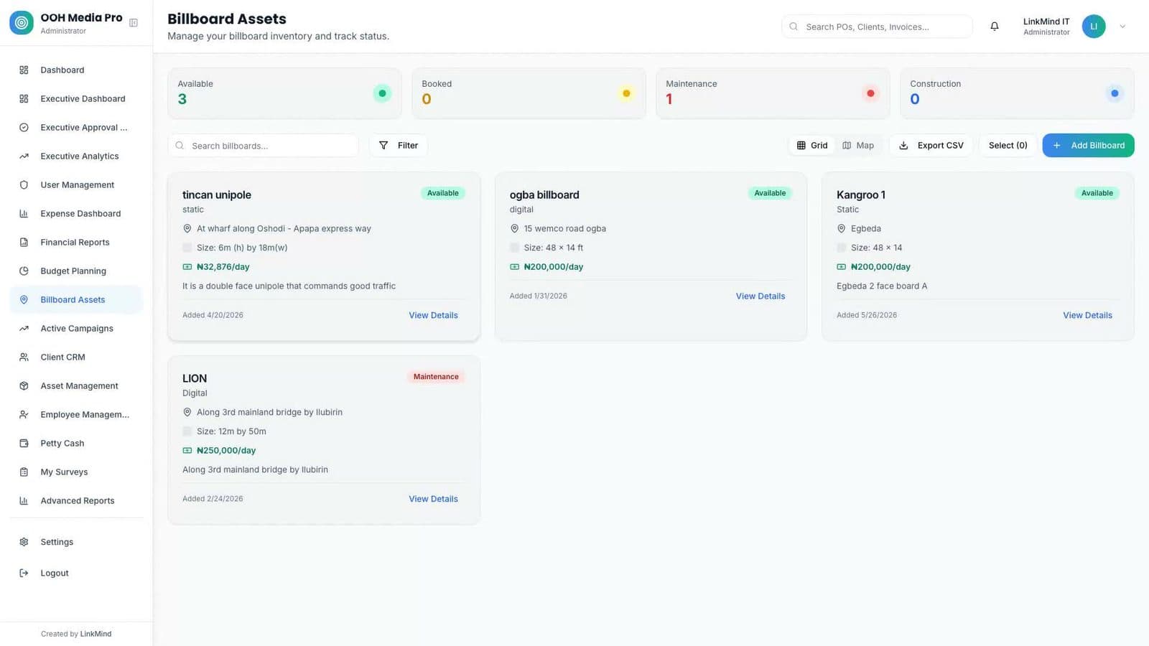This screenshot has height=646, width=1149.
Task: View Details of Kangroo 1
Action: [1087, 315]
